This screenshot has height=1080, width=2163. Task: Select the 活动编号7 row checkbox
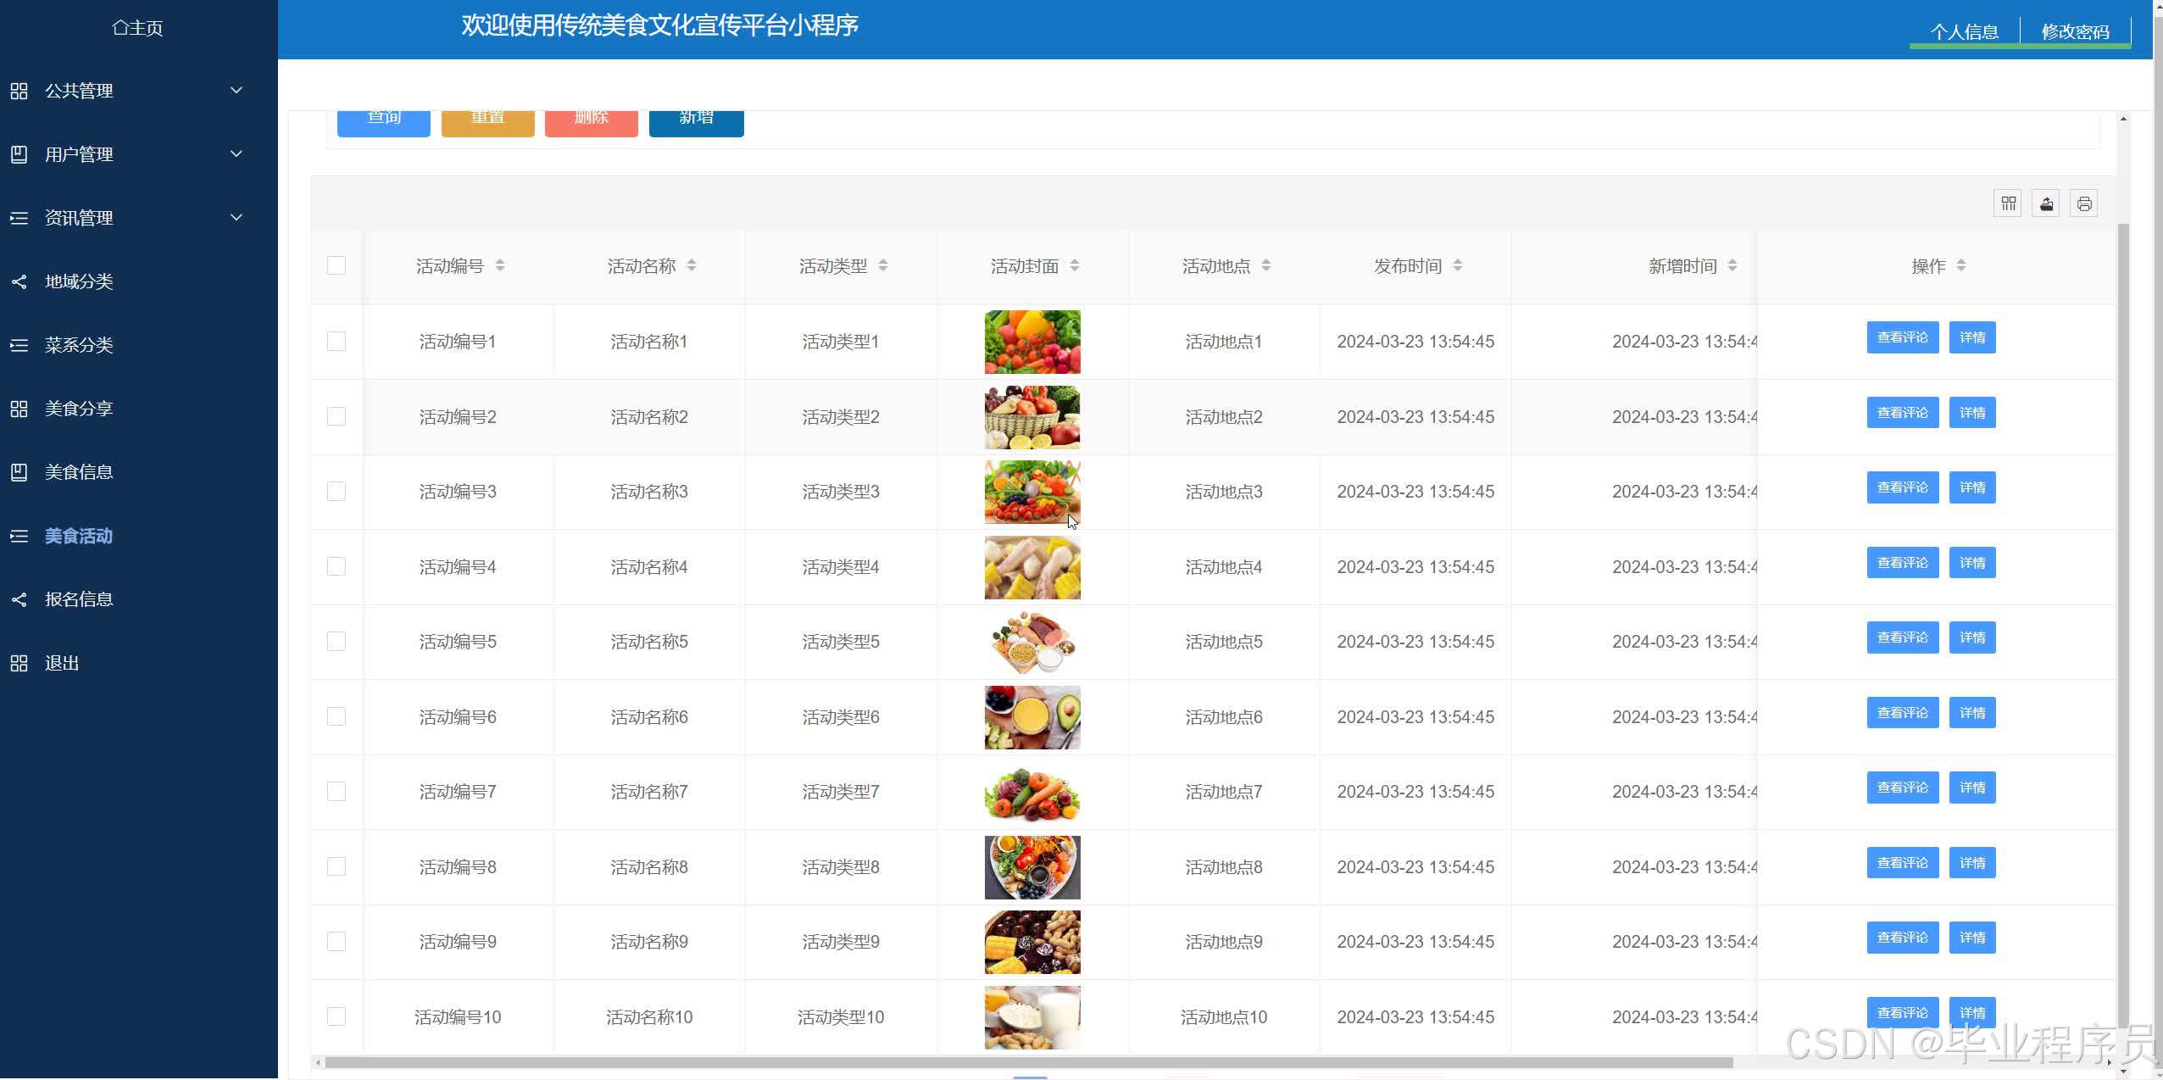click(x=336, y=792)
